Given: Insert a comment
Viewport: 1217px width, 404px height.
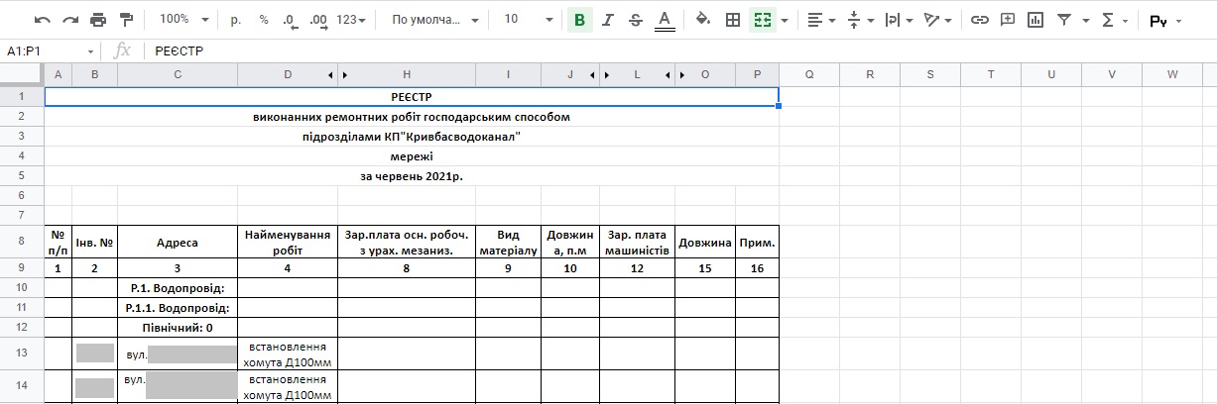Looking at the screenshot, I should (x=1008, y=20).
